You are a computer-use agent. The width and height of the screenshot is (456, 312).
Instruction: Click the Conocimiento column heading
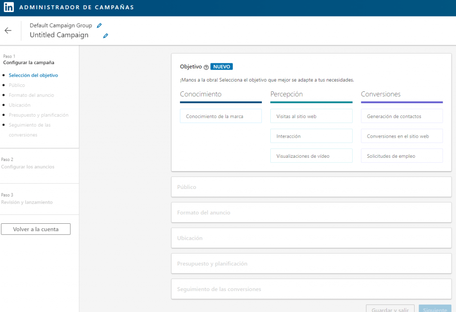(x=201, y=94)
